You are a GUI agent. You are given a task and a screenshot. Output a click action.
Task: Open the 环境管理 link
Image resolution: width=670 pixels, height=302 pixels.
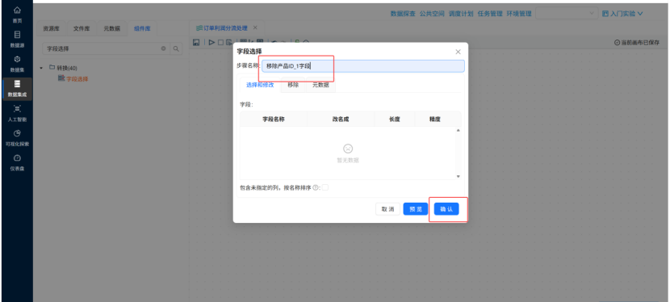pos(519,14)
